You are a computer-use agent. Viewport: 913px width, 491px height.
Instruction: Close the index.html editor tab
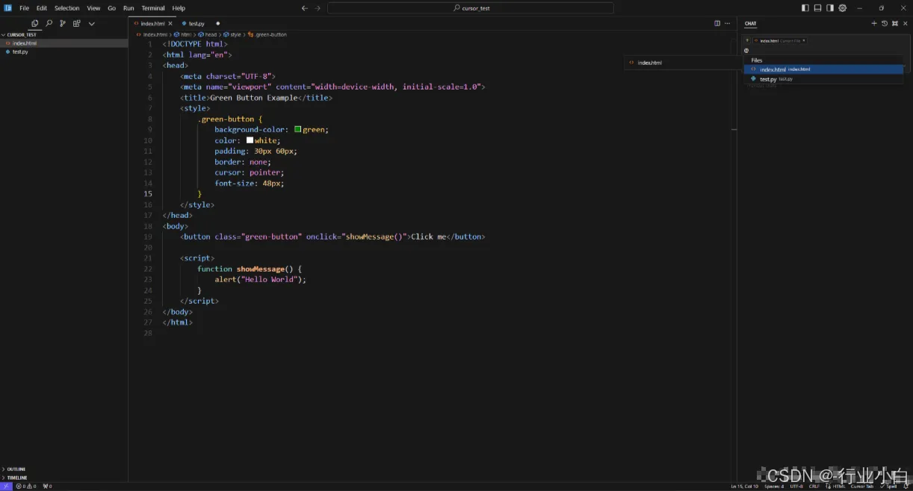click(x=170, y=23)
